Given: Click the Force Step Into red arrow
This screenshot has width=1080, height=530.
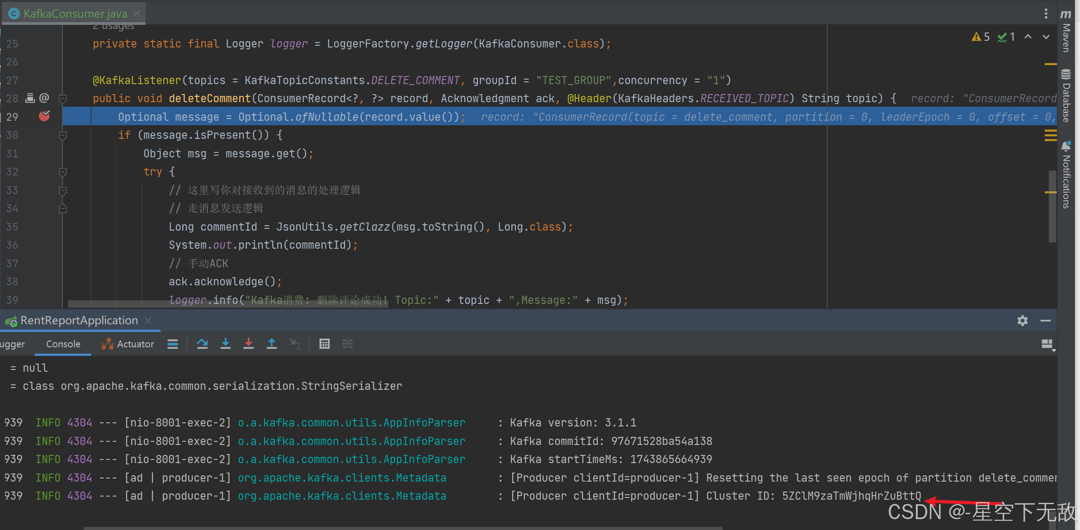Looking at the screenshot, I should (248, 344).
